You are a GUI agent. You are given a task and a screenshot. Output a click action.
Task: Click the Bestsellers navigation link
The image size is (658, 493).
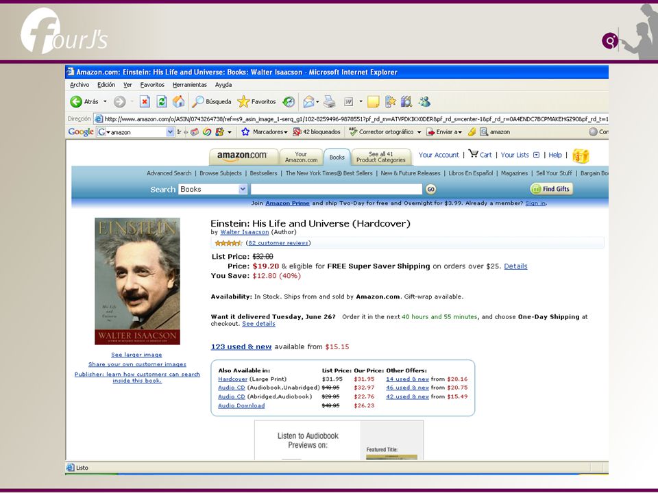[x=263, y=173]
